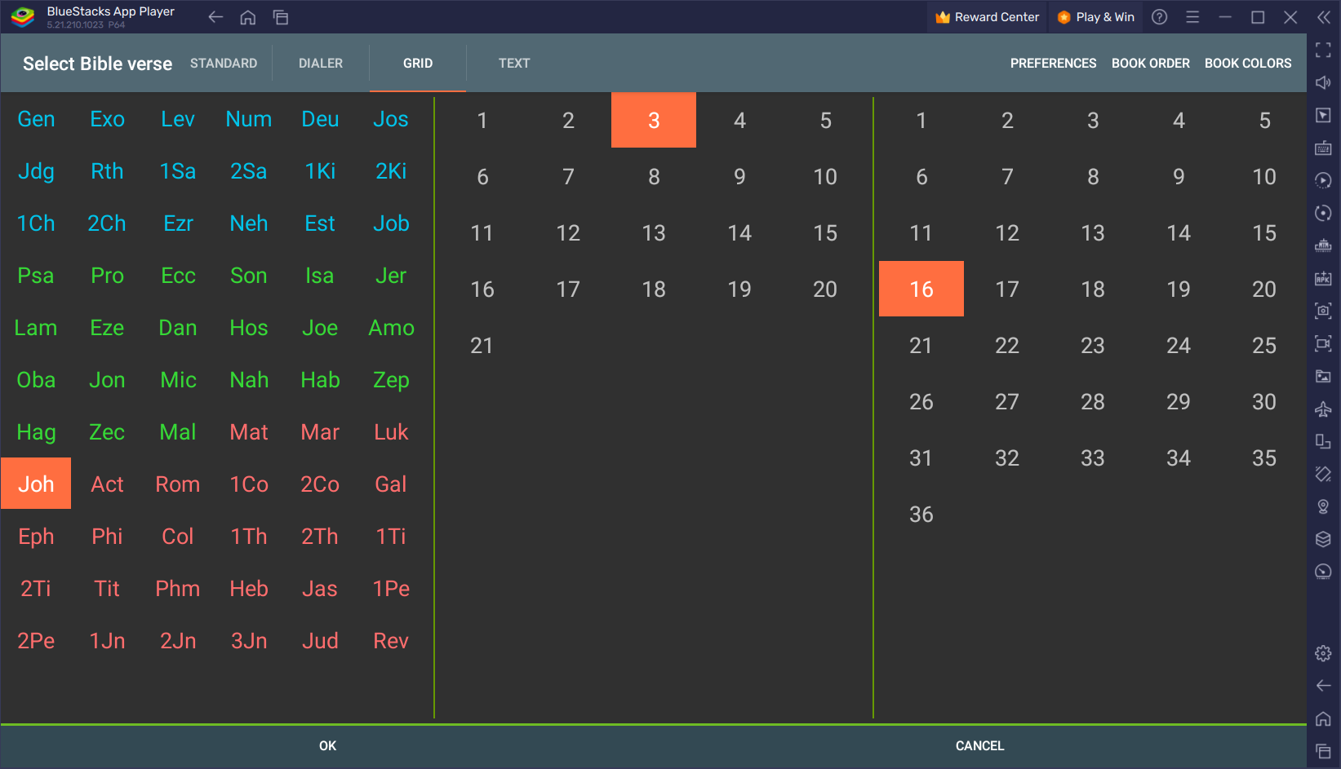This screenshot has height=769, width=1341.
Task: Open the eco mode speedometer icon in sidebar
Action: pyautogui.click(x=1324, y=572)
